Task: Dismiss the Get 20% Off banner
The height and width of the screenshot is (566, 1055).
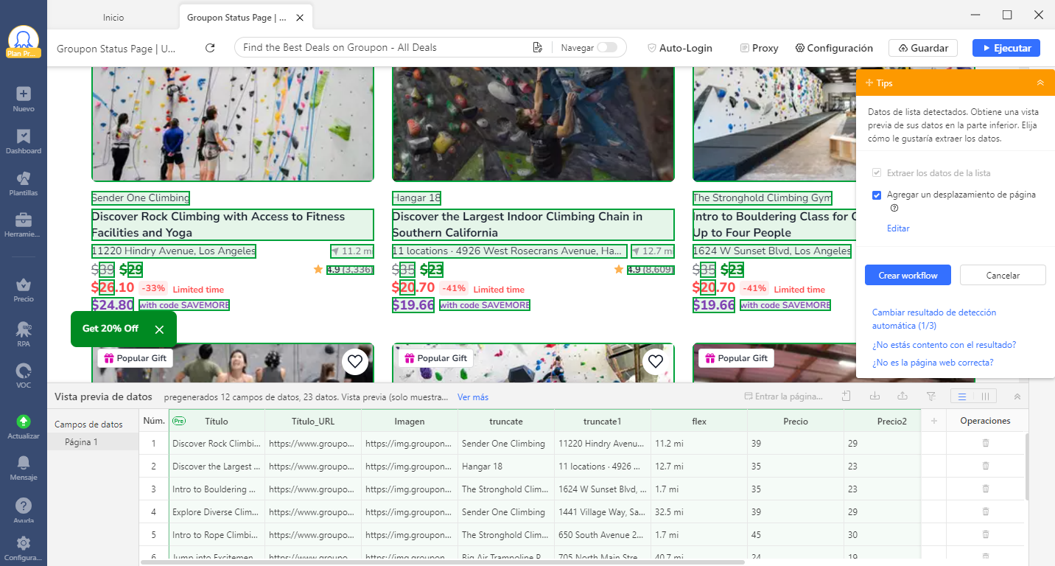Action: [159, 329]
